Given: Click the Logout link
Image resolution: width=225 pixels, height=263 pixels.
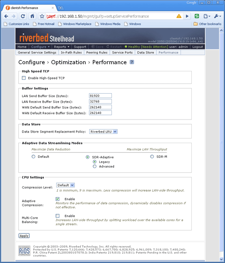Looking at the screenshot, I should [x=197, y=47].
